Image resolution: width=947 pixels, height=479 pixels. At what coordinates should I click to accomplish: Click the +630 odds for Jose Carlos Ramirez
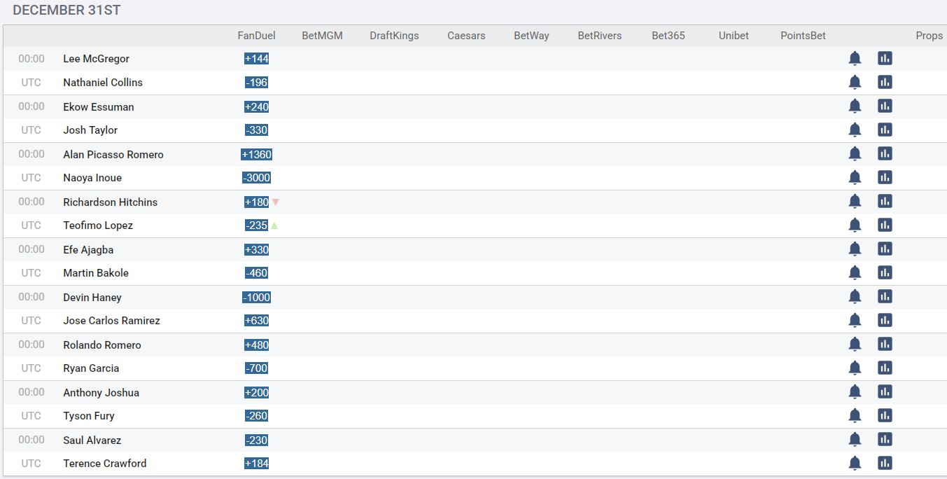[256, 321]
